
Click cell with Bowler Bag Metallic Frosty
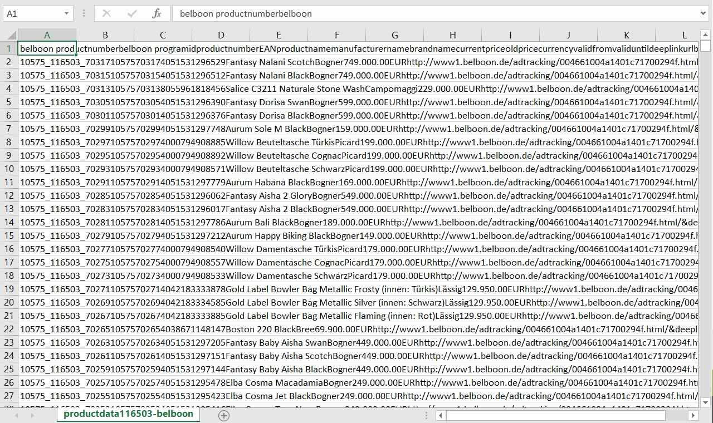coord(47,289)
